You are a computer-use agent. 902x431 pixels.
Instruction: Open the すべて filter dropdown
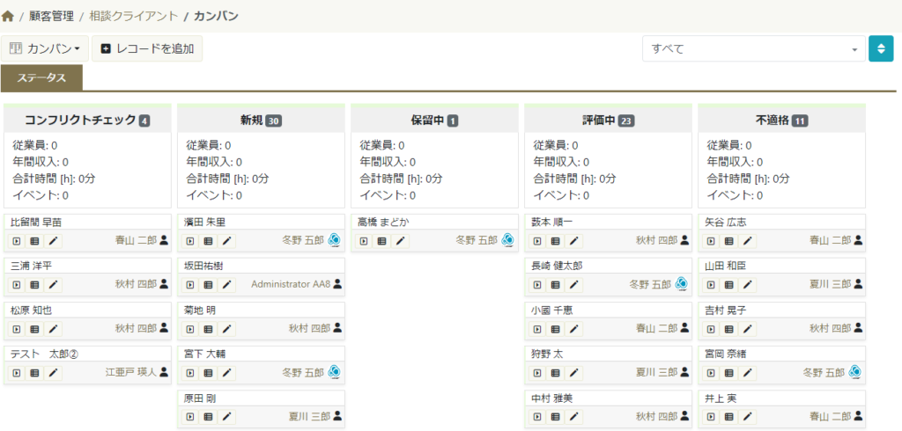click(x=753, y=49)
